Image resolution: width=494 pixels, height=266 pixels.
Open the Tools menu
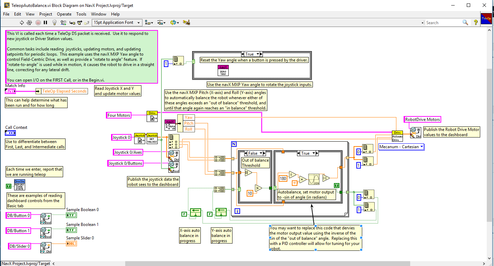click(x=81, y=14)
